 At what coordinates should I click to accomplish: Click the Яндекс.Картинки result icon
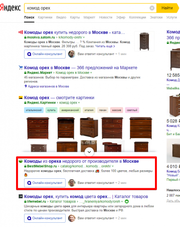click(21, 97)
